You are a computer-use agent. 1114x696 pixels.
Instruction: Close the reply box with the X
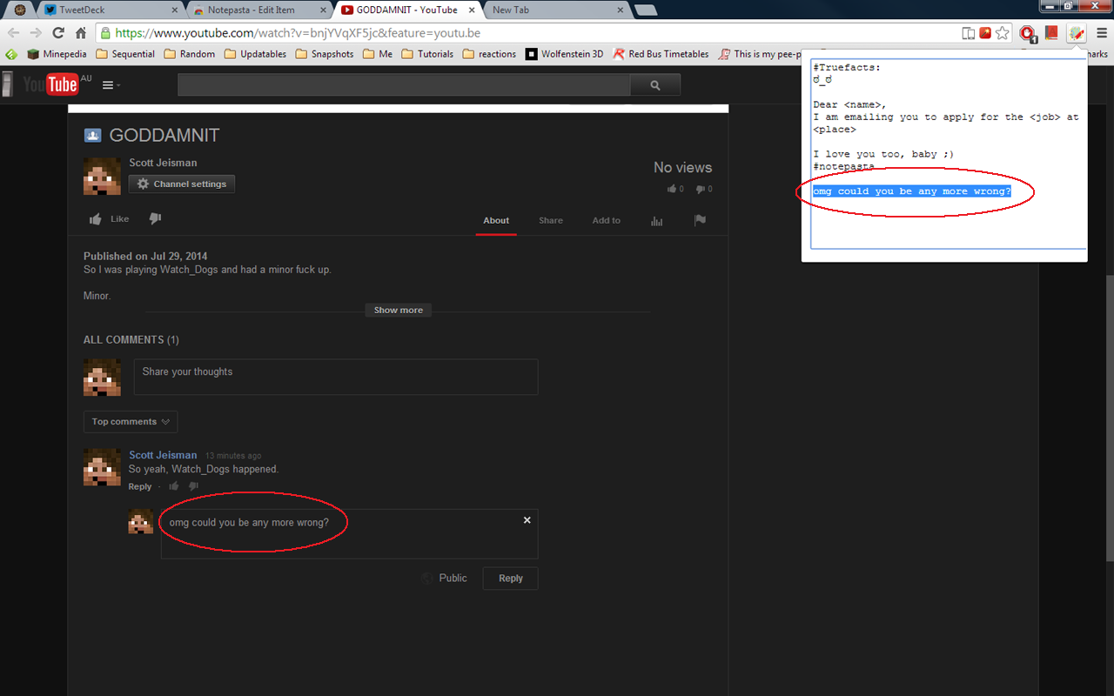tap(527, 520)
